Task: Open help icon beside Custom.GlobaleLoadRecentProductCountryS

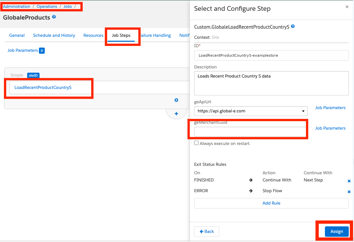Action: point(293,26)
